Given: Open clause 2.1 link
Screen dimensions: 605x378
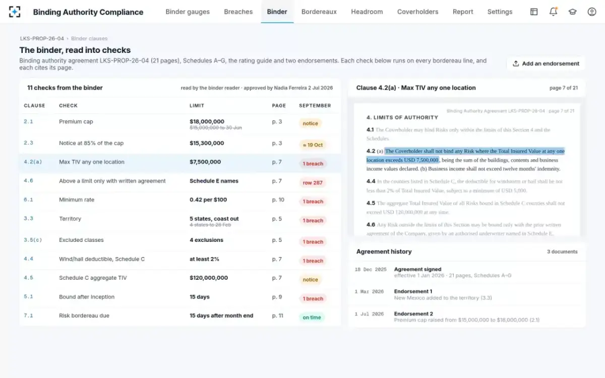Looking at the screenshot, I should point(28,122).
